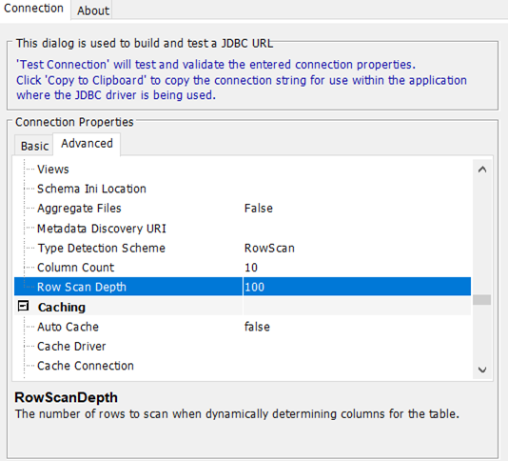Click the scroll up arrow in properties list
The height and width of the screenshot is (461, 508).
pyautogui.click(x=482, y=170)
